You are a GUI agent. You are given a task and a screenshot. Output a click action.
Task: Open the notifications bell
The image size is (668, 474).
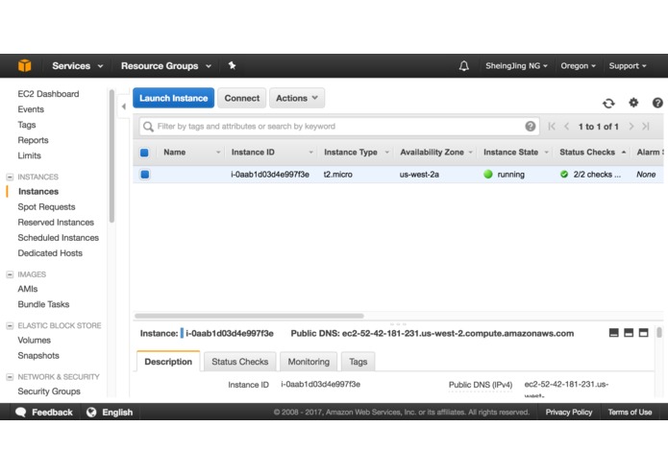tap(464, 66)
